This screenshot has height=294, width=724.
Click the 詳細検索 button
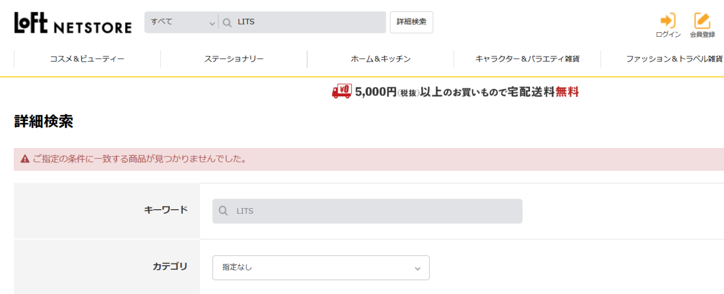click(411, 22)
